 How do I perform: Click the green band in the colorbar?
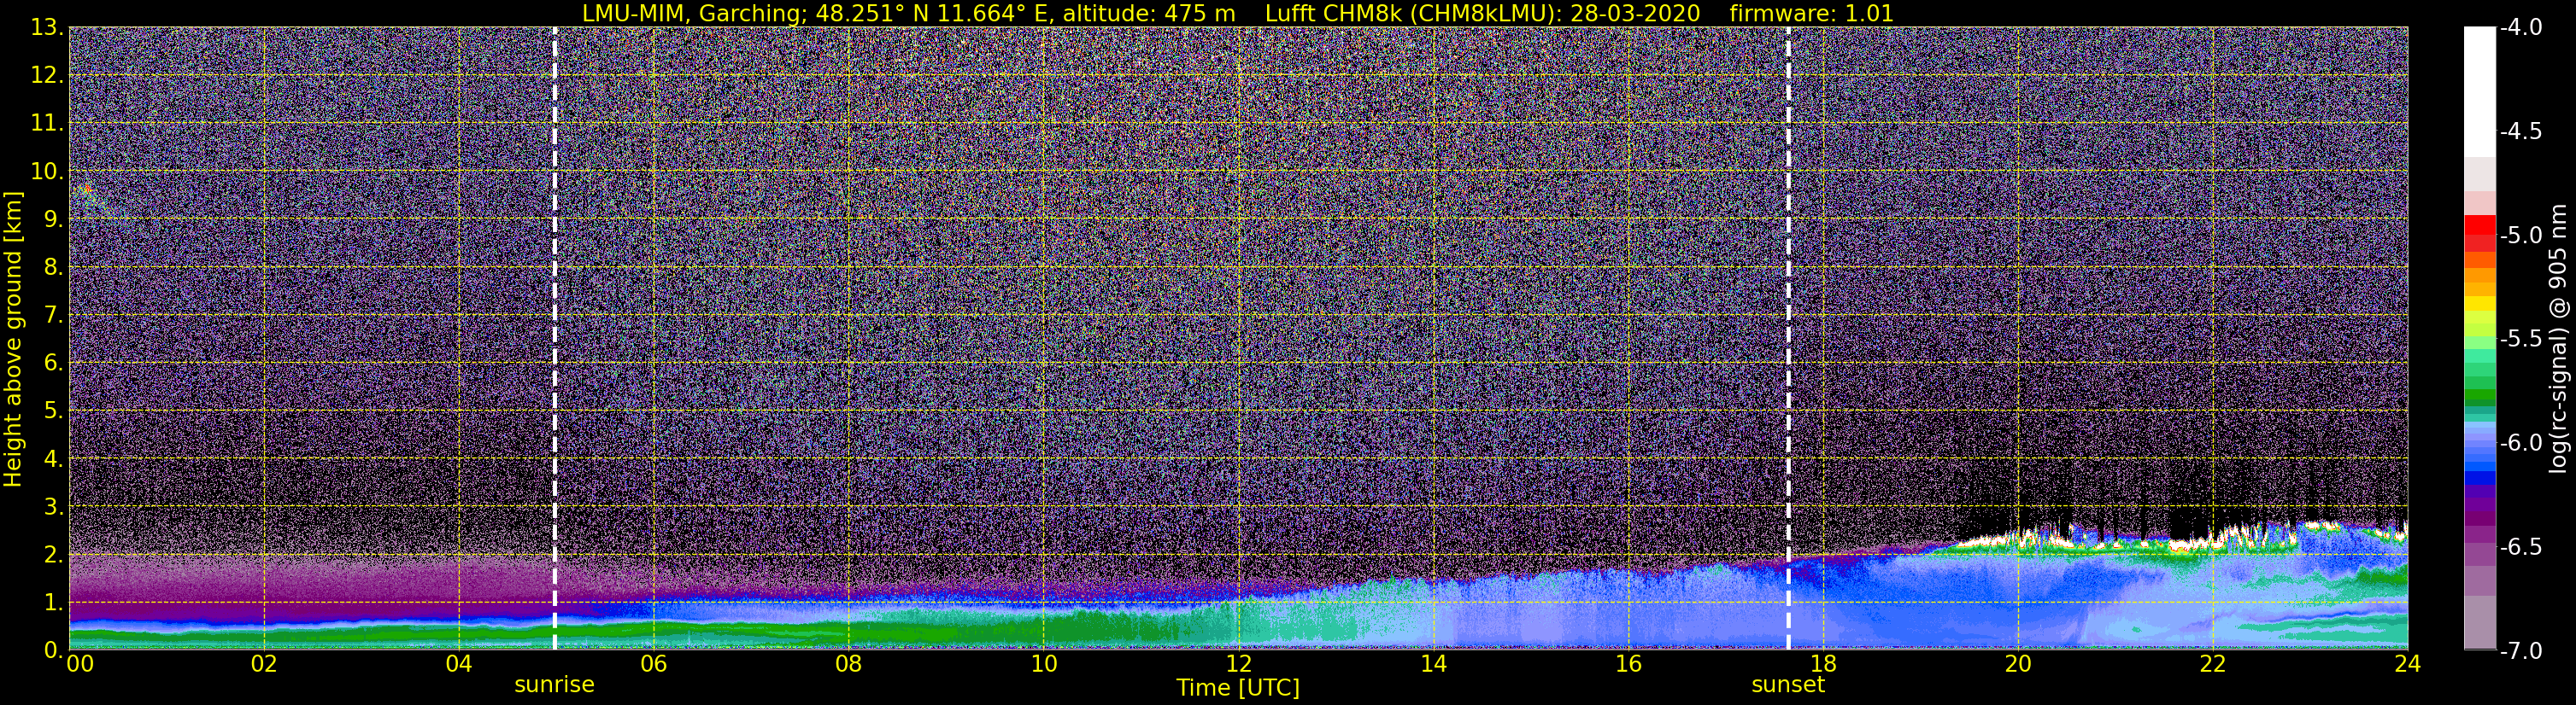tap(2479, 384)
